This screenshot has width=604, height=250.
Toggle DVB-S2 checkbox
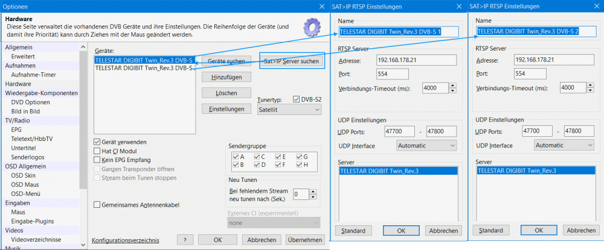296,99
